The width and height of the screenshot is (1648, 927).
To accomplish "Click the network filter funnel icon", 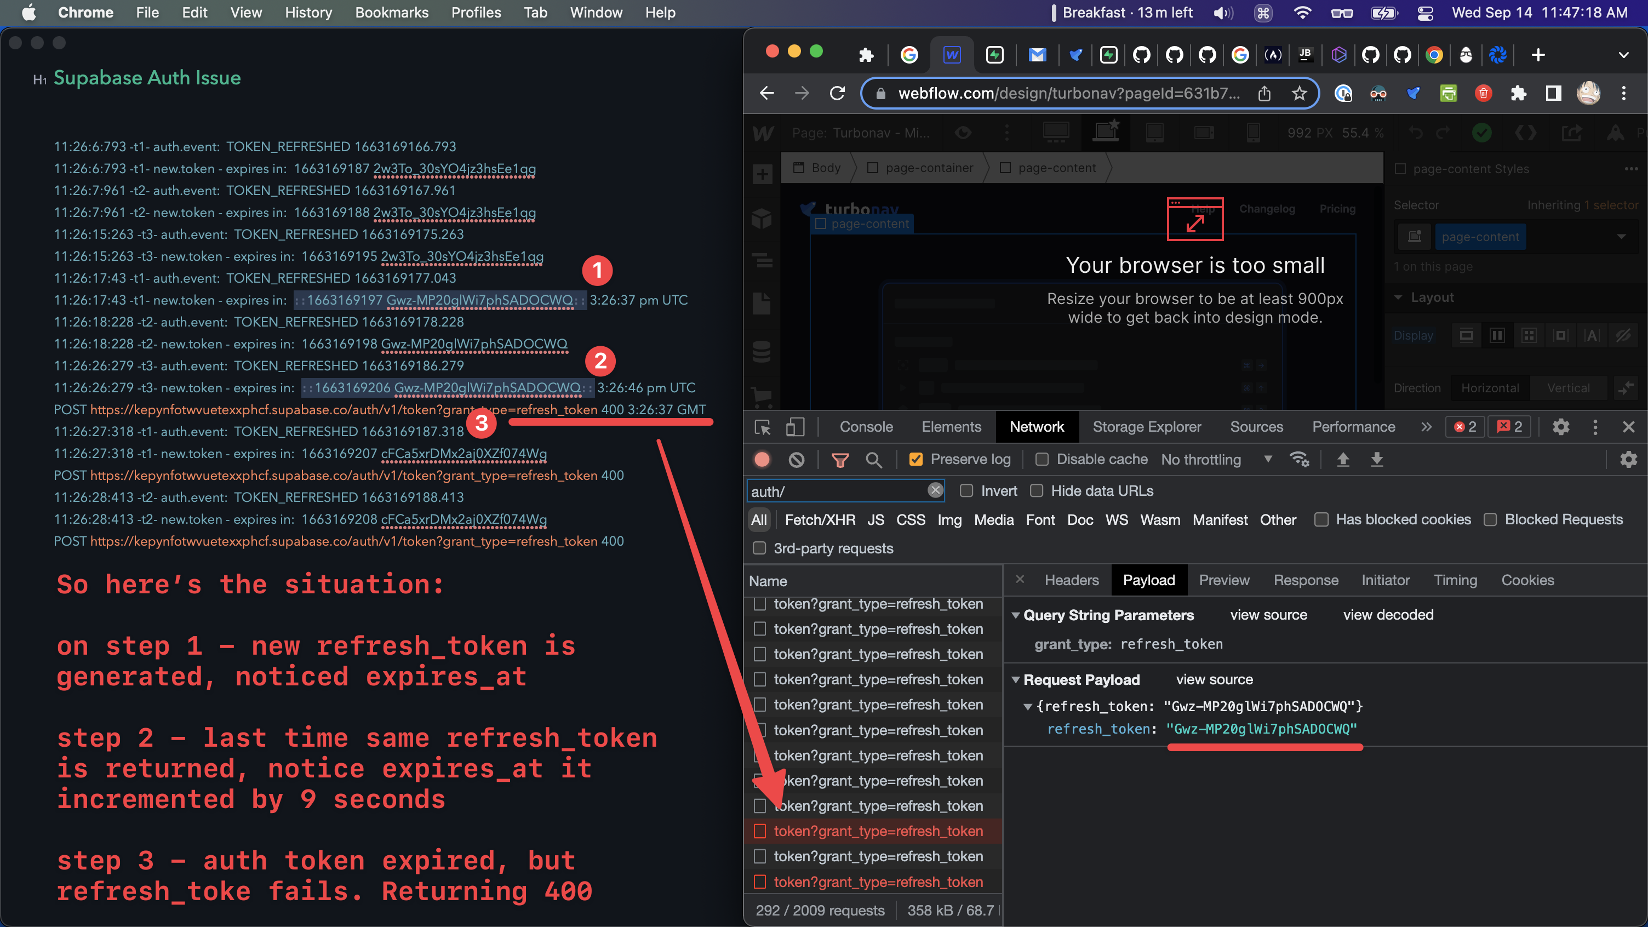I will pos(840,459).
